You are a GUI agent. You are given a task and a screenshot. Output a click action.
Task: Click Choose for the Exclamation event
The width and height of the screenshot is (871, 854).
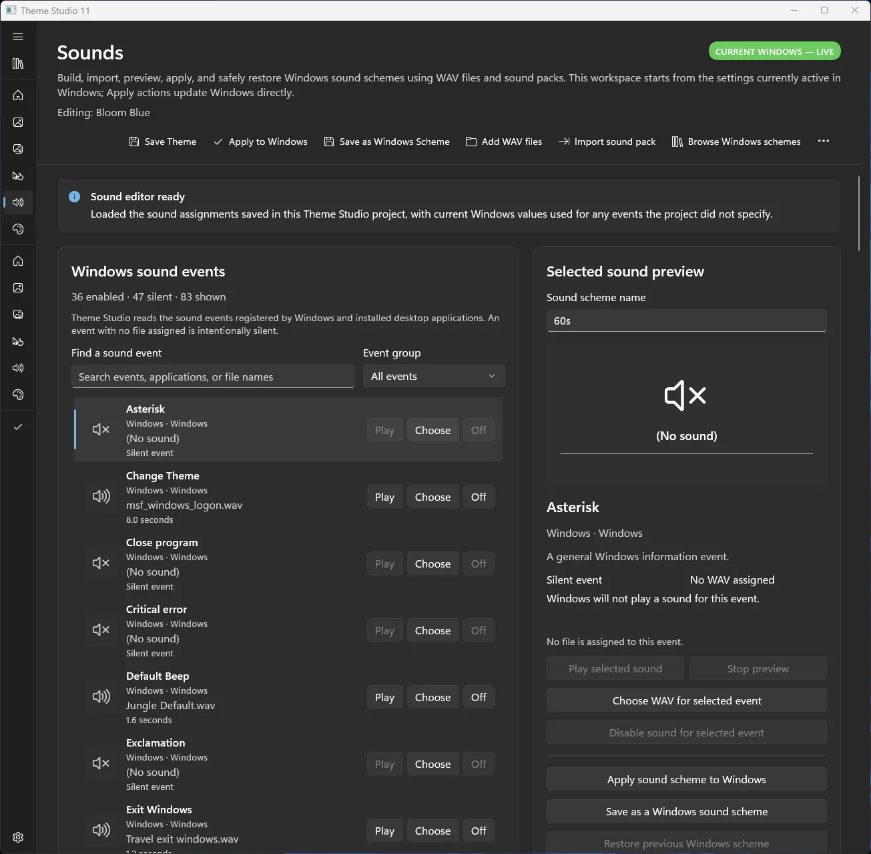click(x=432, y=764)
